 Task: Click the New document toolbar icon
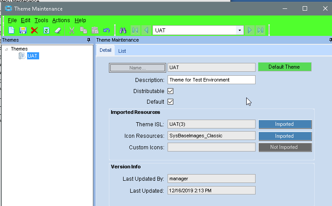pyautogui.click(x=11, y=31)
